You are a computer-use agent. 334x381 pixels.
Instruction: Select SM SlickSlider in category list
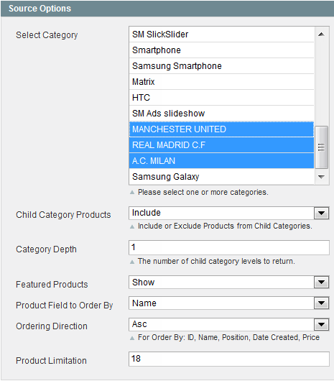coord(221,35)
